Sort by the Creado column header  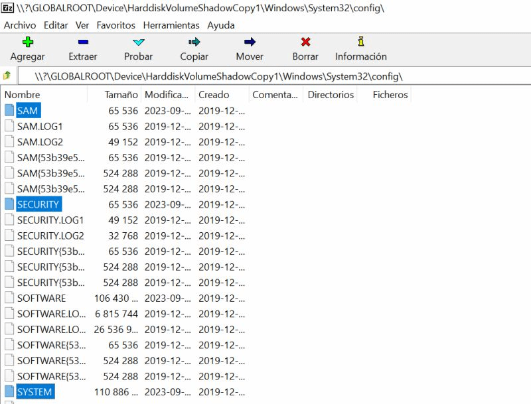coord(213,95)
